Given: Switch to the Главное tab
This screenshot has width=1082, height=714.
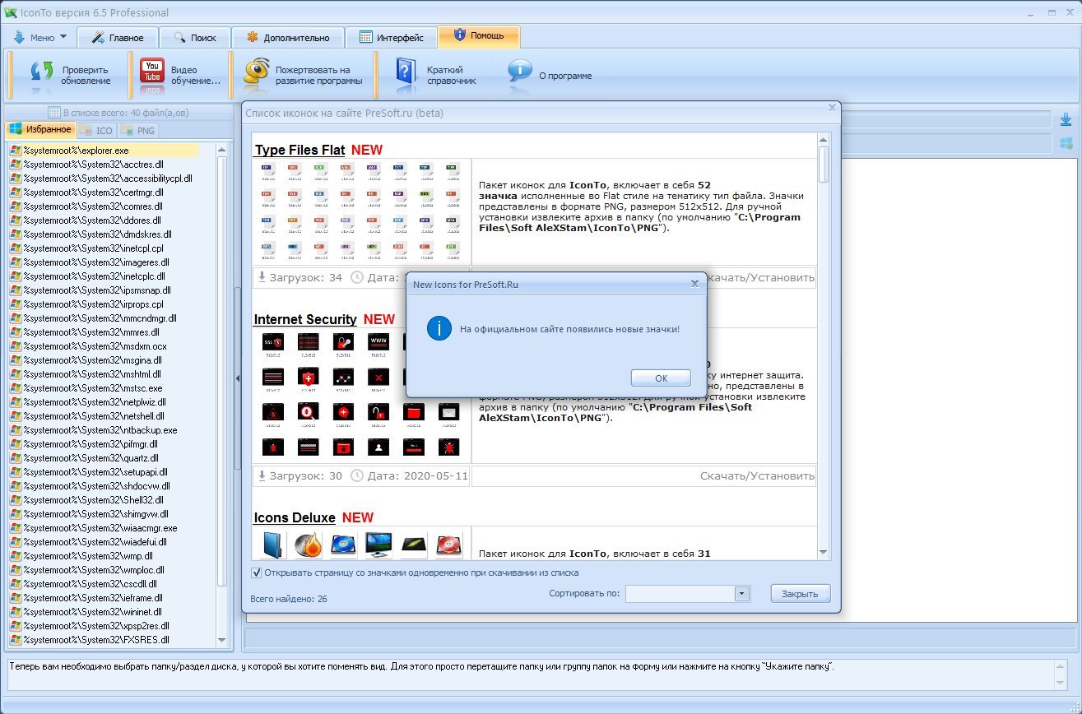Looking at the screenshot, I should 117,37.
